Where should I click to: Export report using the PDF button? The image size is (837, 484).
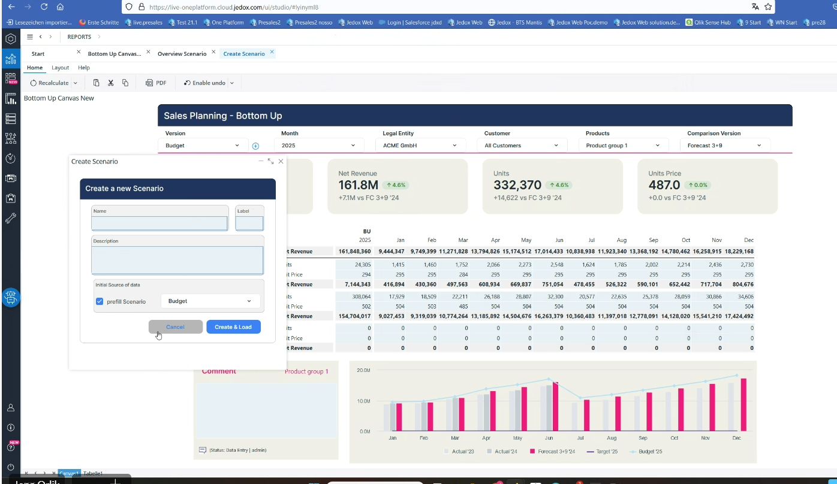pos(156,83)
